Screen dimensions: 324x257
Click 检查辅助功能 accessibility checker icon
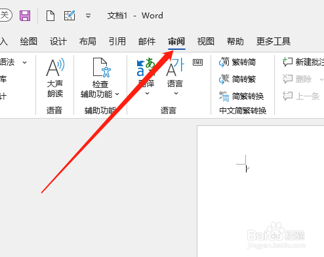(x=102, y=68)
